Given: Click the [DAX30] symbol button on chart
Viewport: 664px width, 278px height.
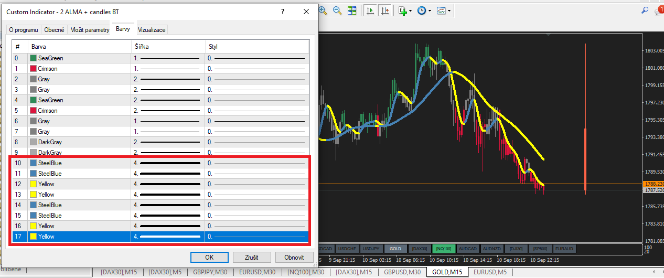Looking at the screenshot, I should point(420,248).
